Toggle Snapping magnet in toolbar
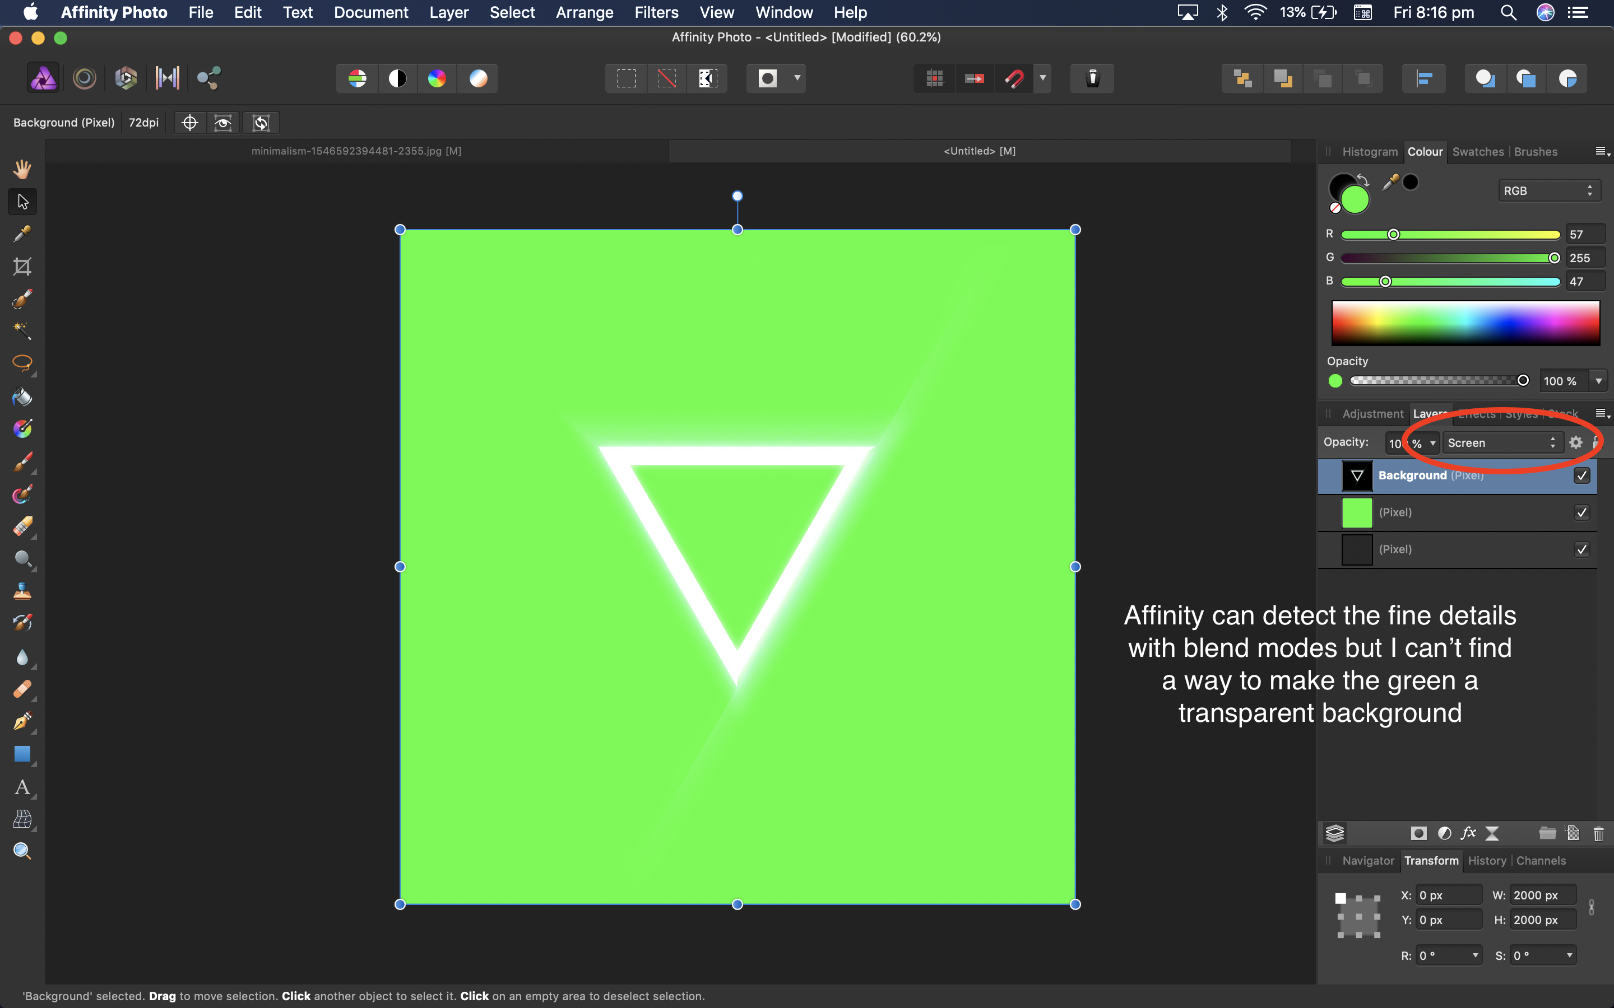The height and width of the screenshot is (1008, 1614). click(x=1014, y=78)
